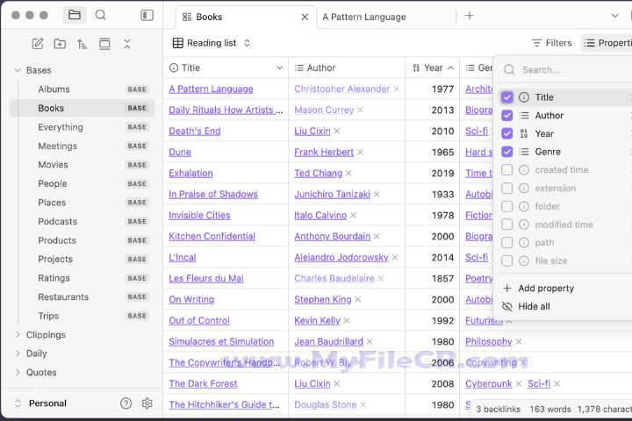Open the help question mark icon
632x421 pixels.
point(126,403)
